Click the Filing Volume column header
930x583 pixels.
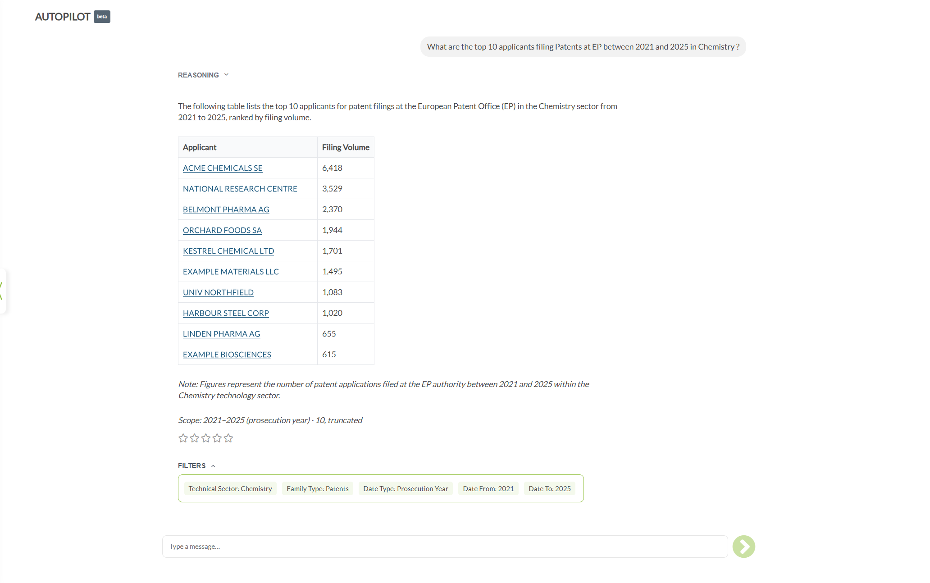pyautogui.click(x=346, y=147)
